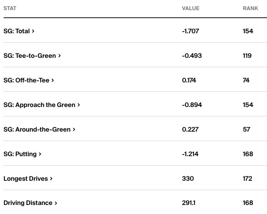Click the arrow beside SG: Around-the-Green

pyautogui.click(x=74, y=129)
